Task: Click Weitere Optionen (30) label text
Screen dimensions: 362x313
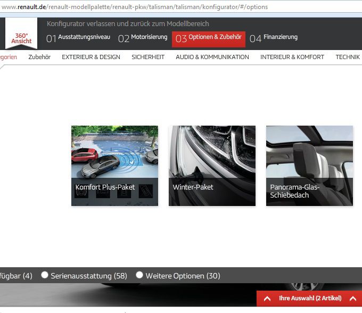Action: (183, 276)
